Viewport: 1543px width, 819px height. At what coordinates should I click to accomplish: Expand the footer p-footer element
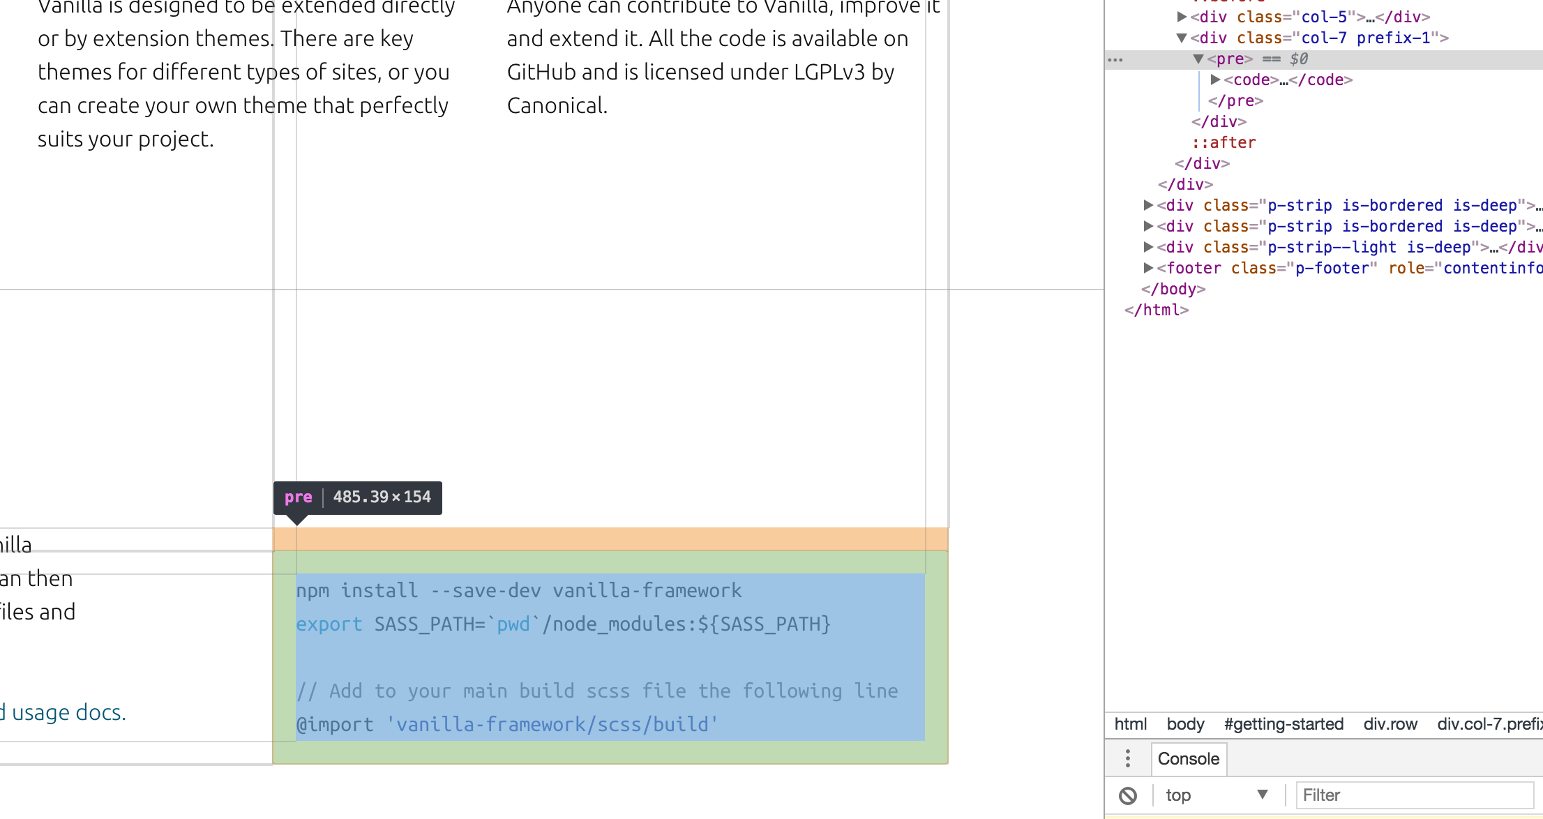click(x=1149, y=268)
